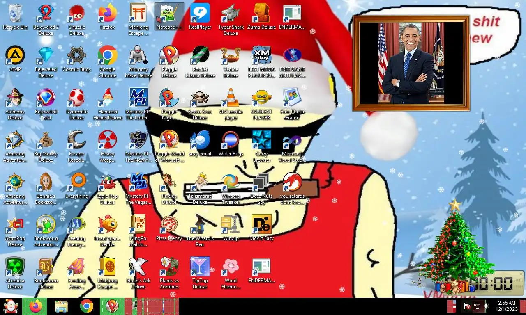Launch Bejeweled 2 Deluxe shortcut
526x315 pixels.
click(46, 19)
